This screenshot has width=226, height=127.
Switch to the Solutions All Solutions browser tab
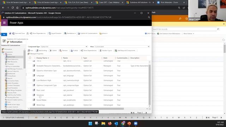(140, 2)
